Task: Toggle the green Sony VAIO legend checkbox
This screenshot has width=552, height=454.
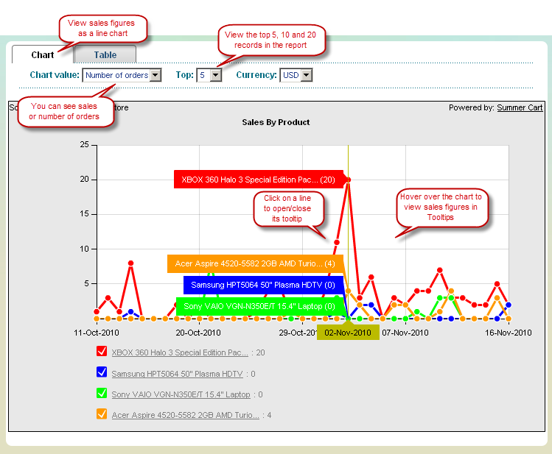Action: (x=102, y=394)
